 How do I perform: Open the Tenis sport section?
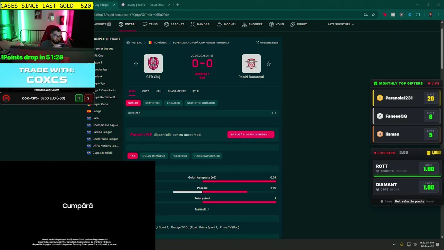coord(150,24)
